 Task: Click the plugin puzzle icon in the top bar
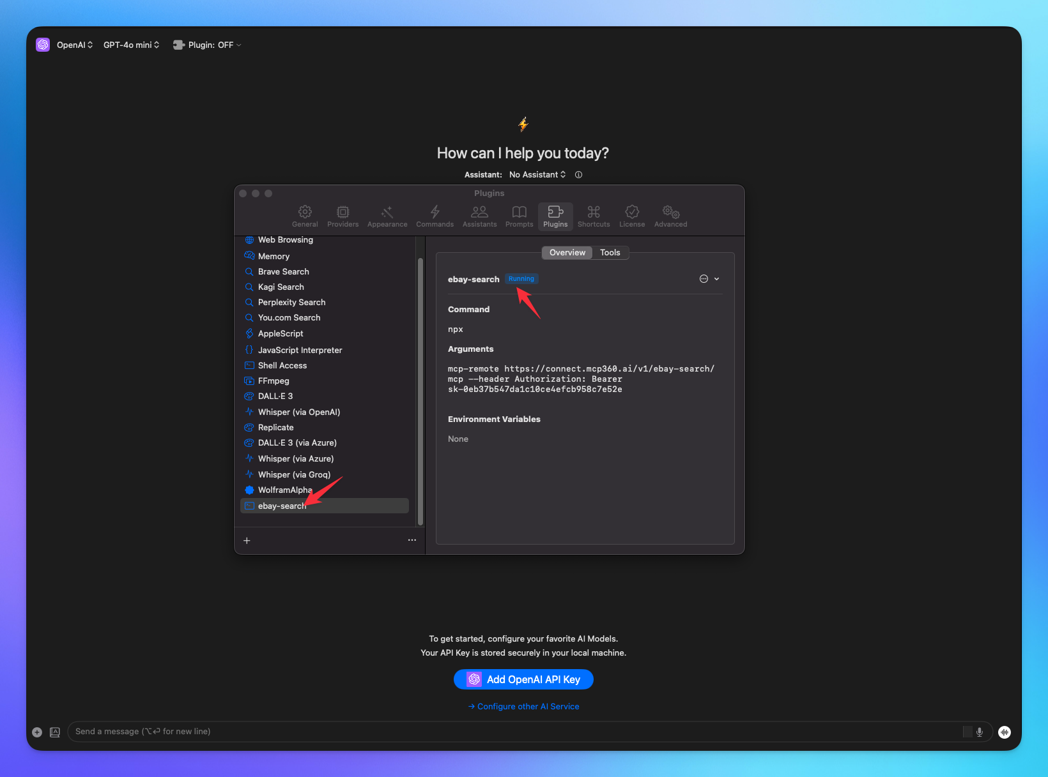pyautogui.click(x=179, y=45)
